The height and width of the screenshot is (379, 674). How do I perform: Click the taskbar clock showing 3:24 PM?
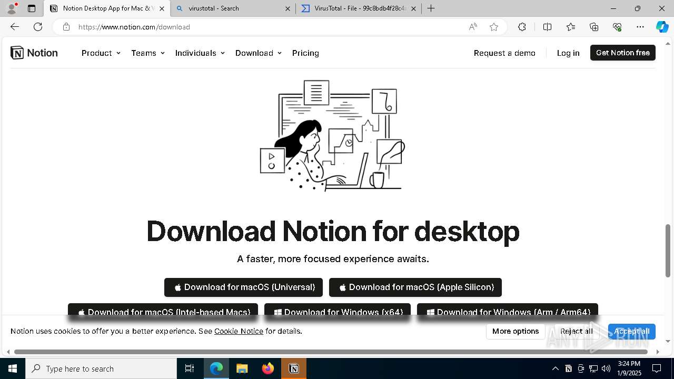[629, 368]
